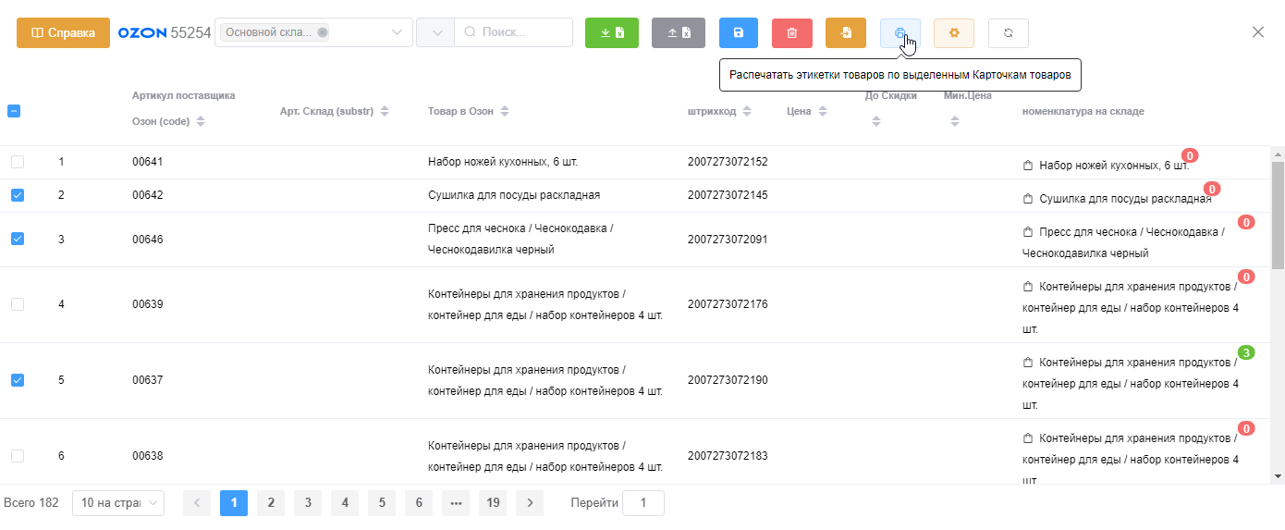Click the orange file export button

point(845,32)
